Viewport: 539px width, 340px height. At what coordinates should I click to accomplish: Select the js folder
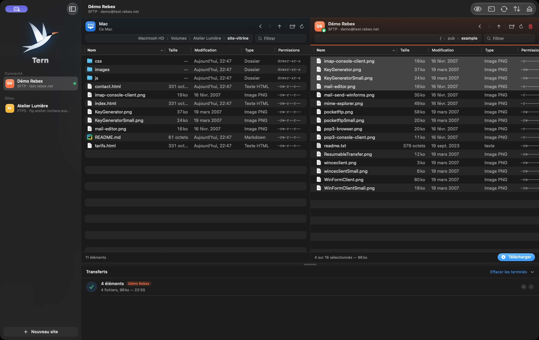pyautogui.click(x=196, y=78)
